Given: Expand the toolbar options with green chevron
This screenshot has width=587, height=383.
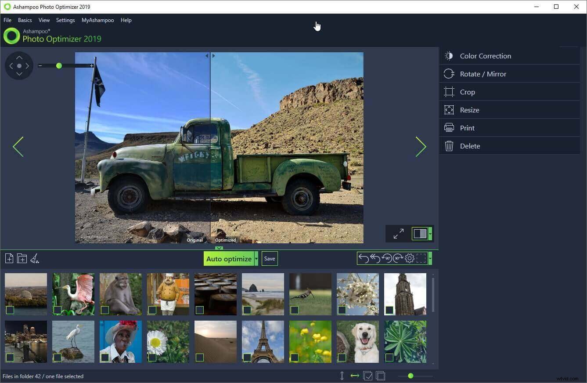Looking at the screenshot, I should [x=430, y=258].
